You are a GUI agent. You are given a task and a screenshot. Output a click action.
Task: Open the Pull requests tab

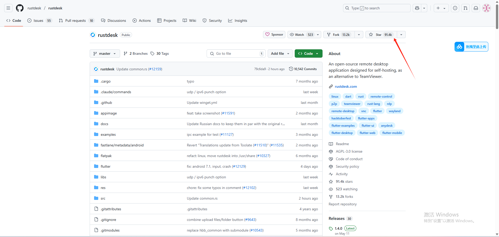pyautogui.click(x=77, y=21)
